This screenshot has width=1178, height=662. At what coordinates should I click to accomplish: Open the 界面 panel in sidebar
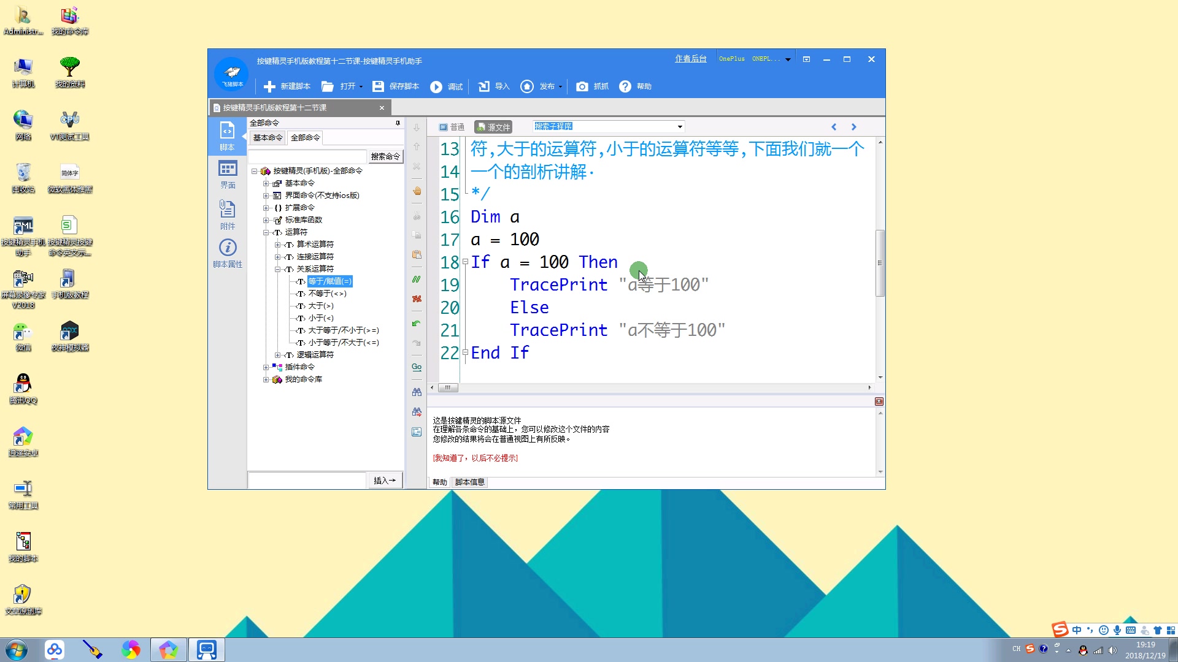(228, 174)
